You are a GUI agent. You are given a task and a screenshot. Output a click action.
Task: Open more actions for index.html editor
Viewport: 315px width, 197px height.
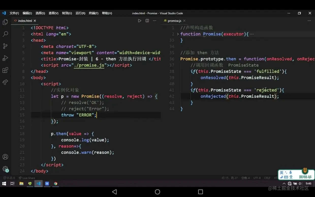coord(154,21)
